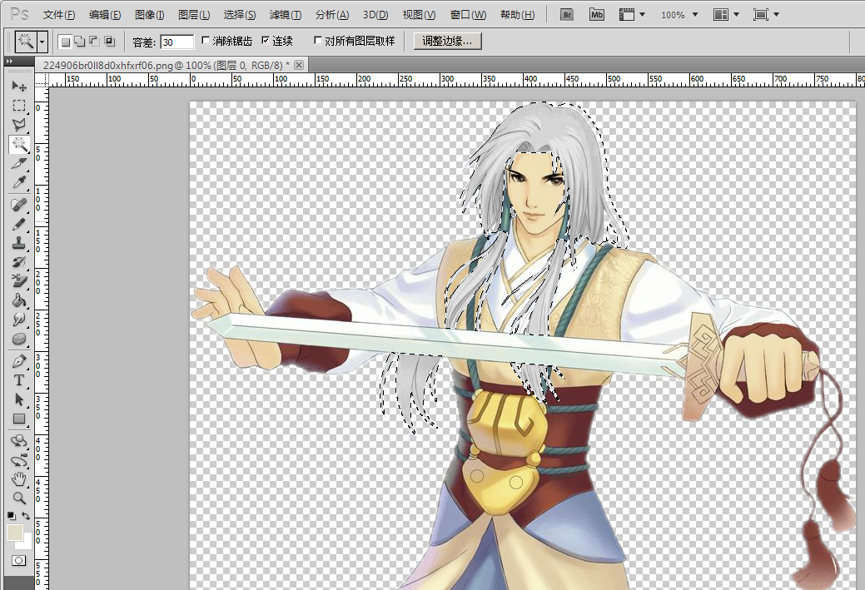This screenshot has height=590, width=865.
Task: Select the Paint Bucket tool
Action: (x=19, y=300)
